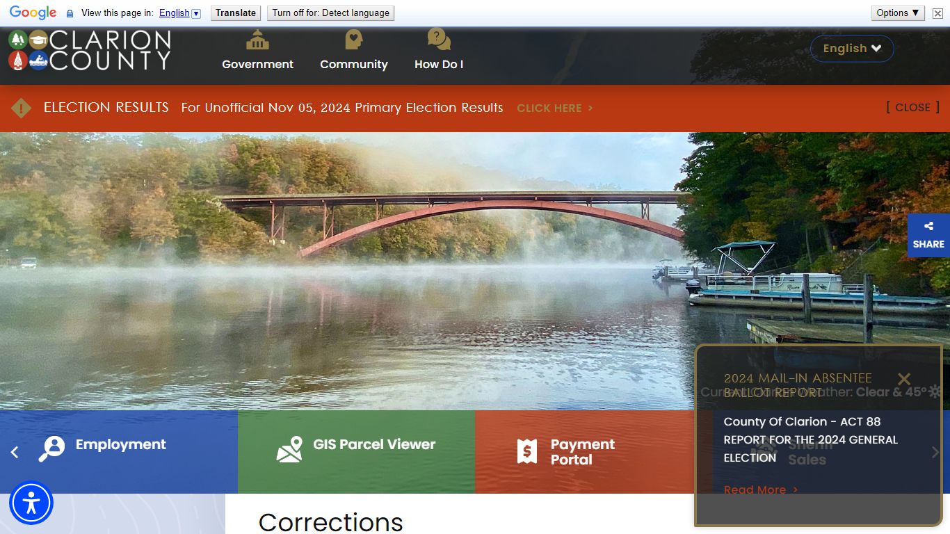
Task: Close the mail-in ballot report popup
Action: pyautogui.click(x=904, y=379)
